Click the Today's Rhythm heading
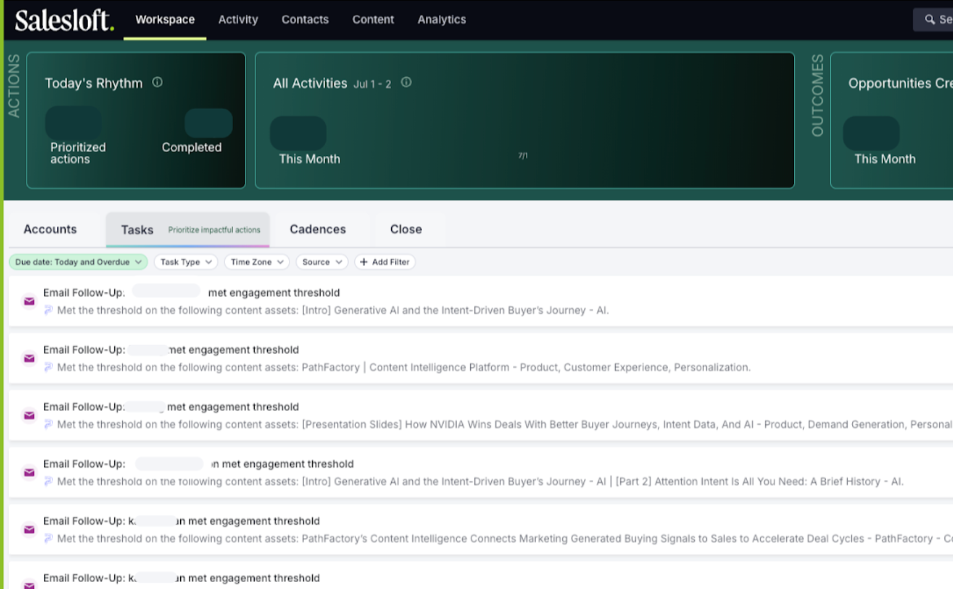Viewport: 953px width, 589px height. coord(94,84)
